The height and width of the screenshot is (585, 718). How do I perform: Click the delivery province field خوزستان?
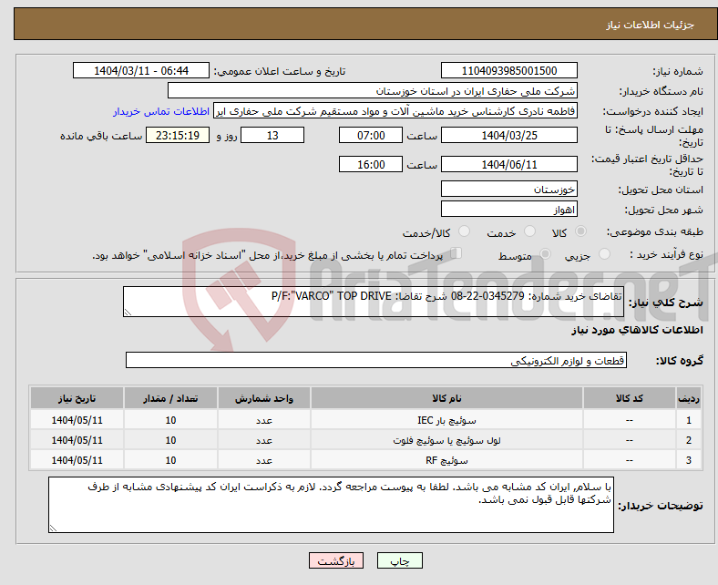tap(508, 189)
